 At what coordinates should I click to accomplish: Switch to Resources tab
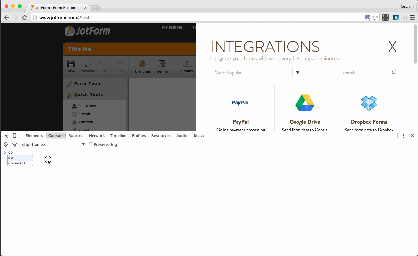tap(161, 135)
